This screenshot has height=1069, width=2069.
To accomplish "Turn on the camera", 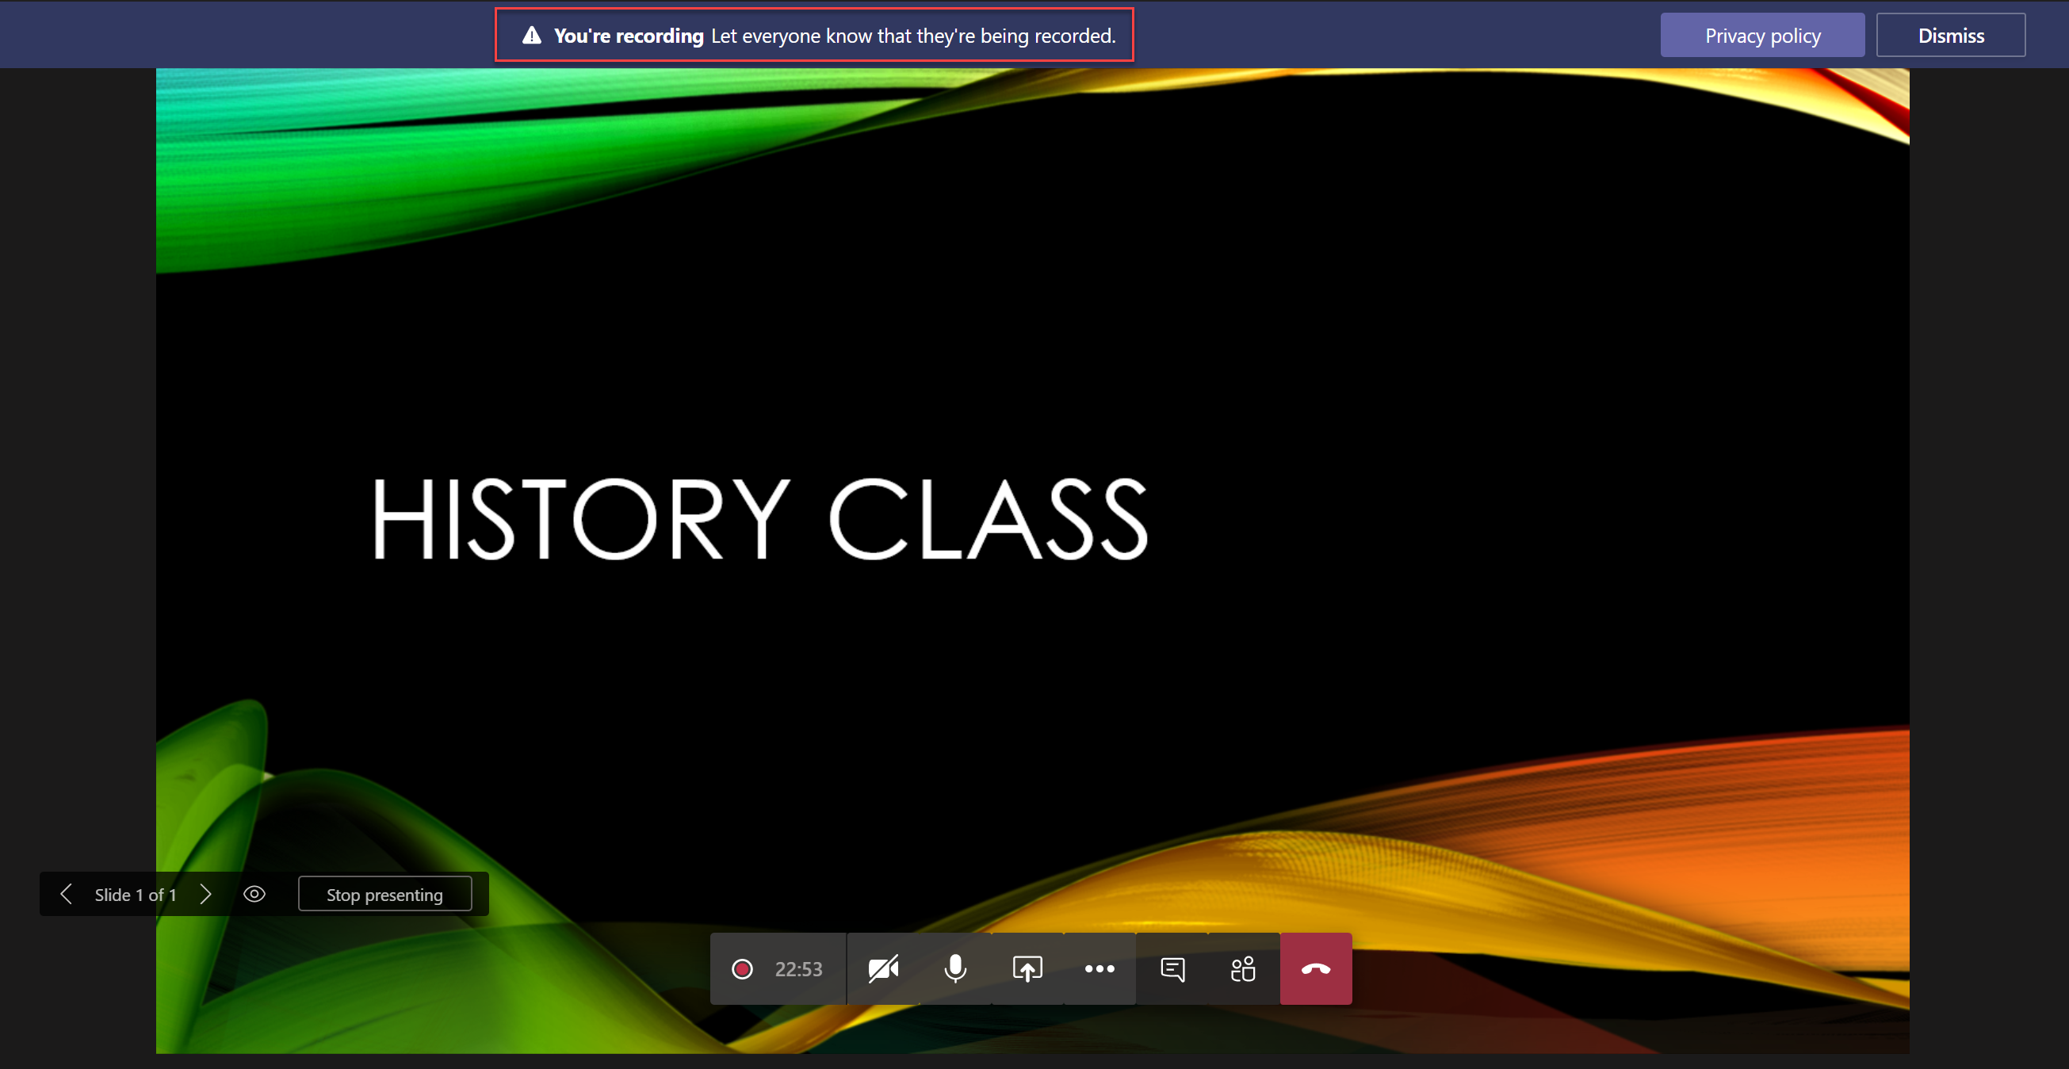I will click(883, 968).
